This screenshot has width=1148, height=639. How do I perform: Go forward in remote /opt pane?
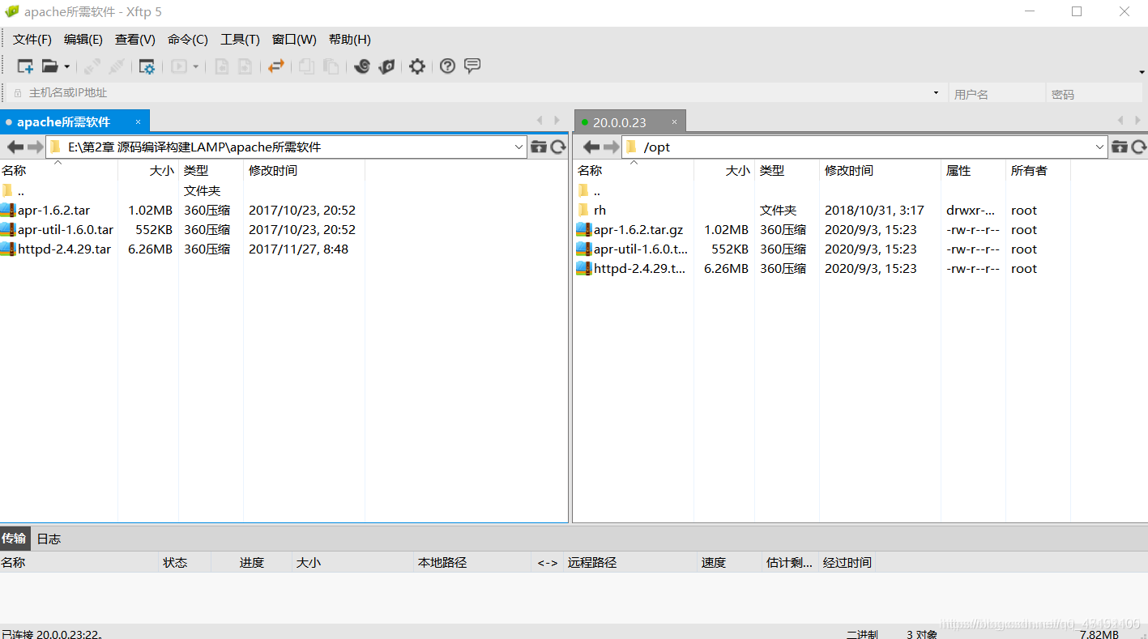[x=611, y=147]
